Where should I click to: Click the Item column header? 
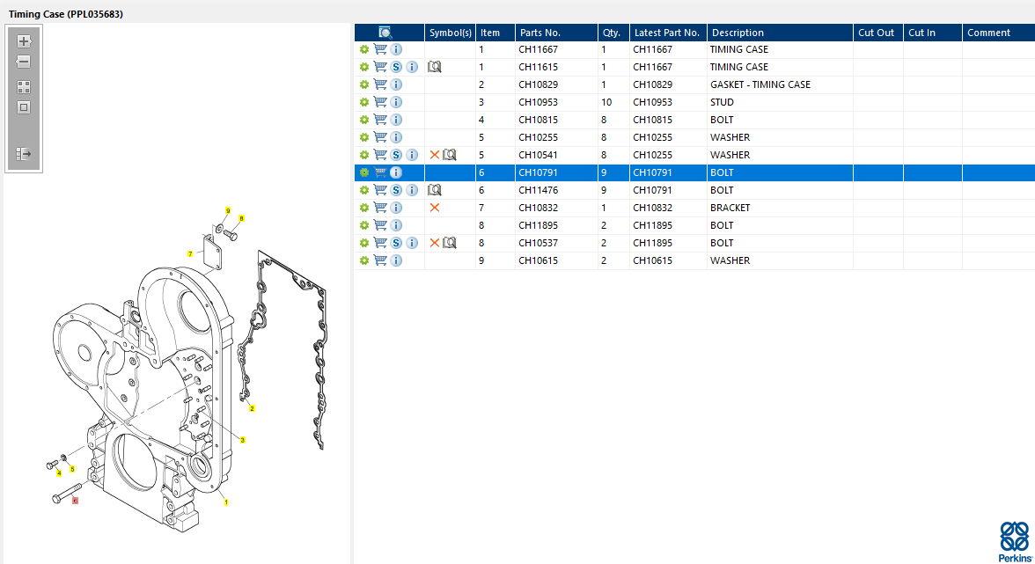(x=495, y=33)
